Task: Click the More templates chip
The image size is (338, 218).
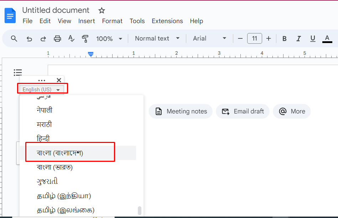Action: [x=292, y=111]
